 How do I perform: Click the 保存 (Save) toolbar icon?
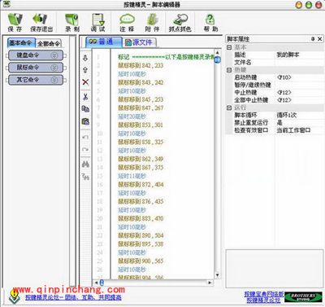(x=15, y=22)
